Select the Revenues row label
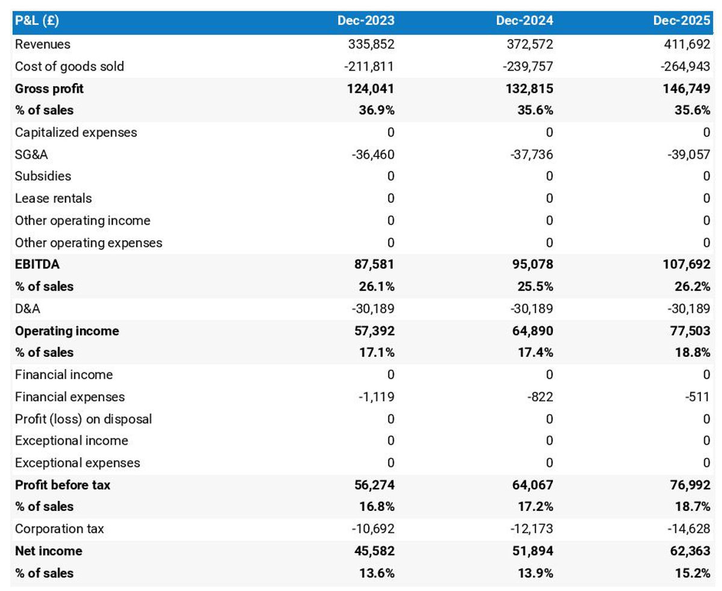722x591 pixels. [43, 44]
